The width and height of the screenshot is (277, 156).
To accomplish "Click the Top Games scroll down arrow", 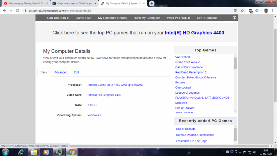I will click(x=235, y=111).
